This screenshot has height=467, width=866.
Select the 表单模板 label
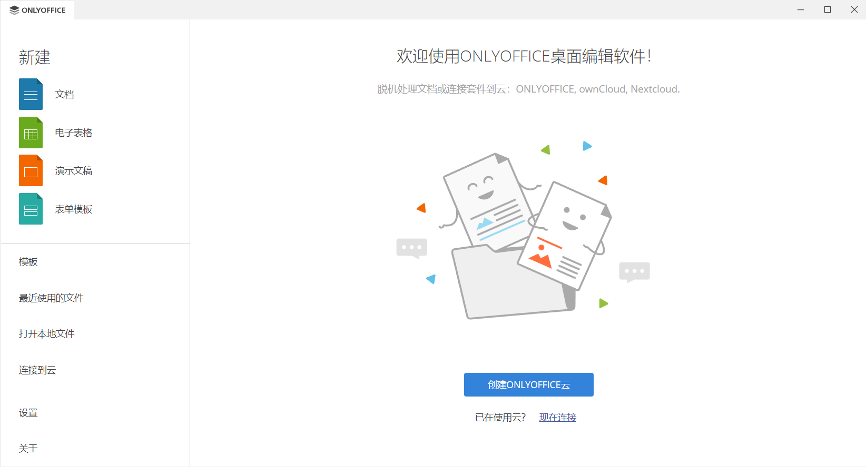click(74, 209)
